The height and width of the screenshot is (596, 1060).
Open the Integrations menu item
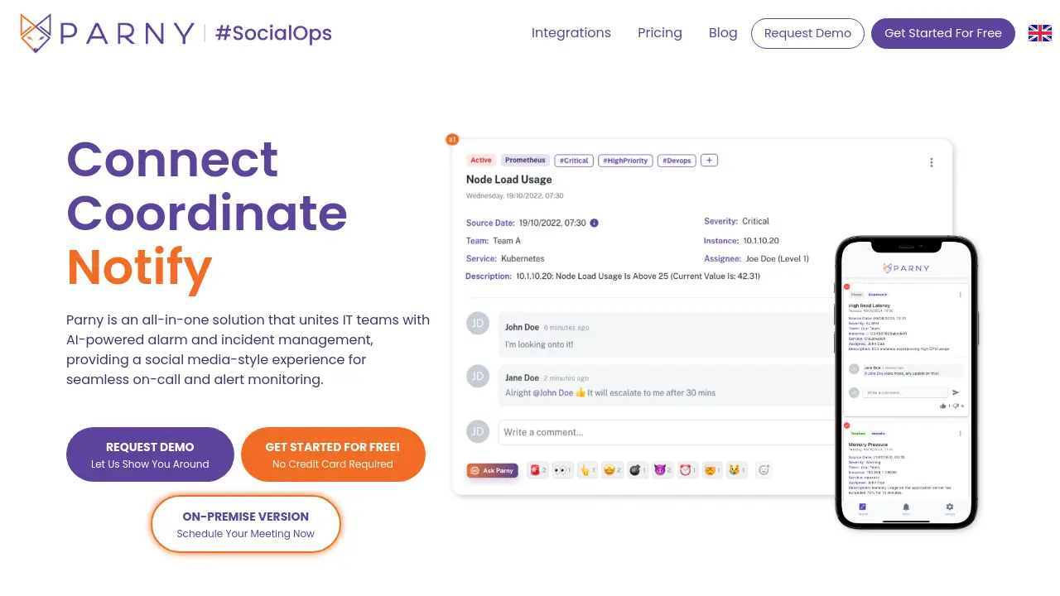click(x=571, y=33)
